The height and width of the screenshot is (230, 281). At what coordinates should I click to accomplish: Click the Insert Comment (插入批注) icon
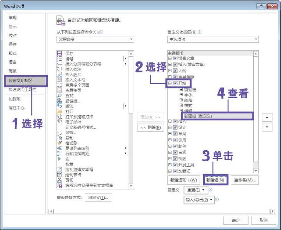click(x=59, y=69)
